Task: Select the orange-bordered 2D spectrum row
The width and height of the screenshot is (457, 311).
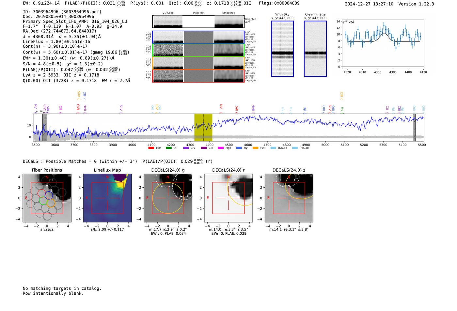Action: (x=198, y=63)
